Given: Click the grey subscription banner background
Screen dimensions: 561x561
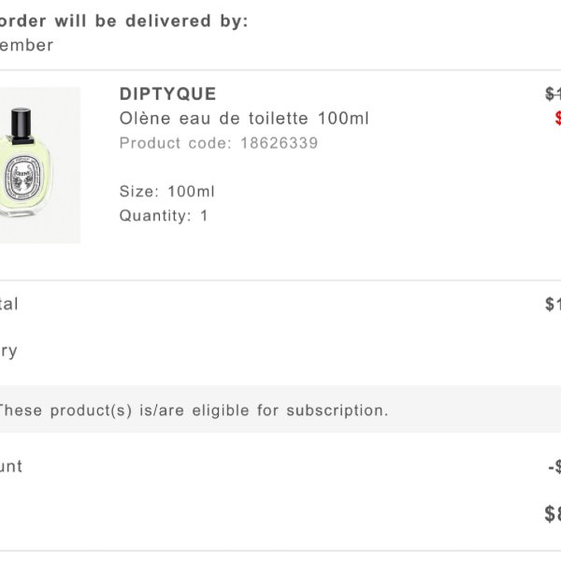Looking at the screenshot, I should 280,409.
